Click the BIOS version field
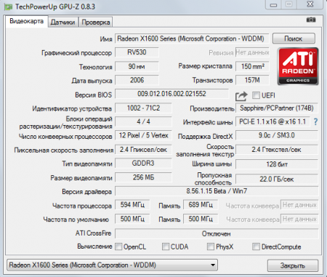Image resolution: width=327 pixels, height=277 pixels. pyautogui.click(x=171, y=94)
